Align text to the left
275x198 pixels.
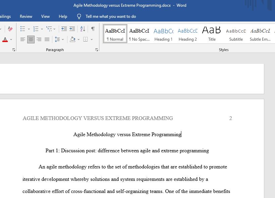22,39
